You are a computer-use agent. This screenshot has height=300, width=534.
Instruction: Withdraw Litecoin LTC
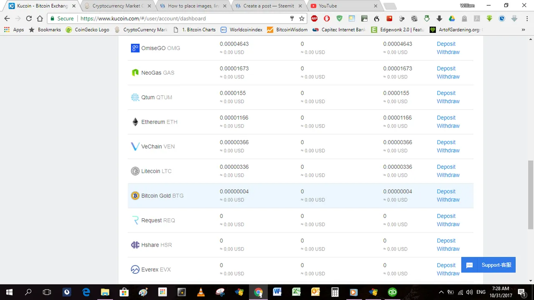pyautogui.click(x=448, y=175)
